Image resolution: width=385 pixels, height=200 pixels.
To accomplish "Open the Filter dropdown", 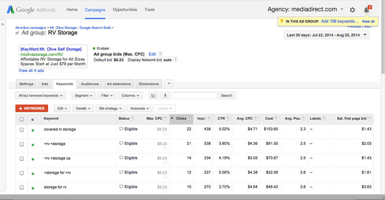I will pyautogui.click(x=107, y=96).
